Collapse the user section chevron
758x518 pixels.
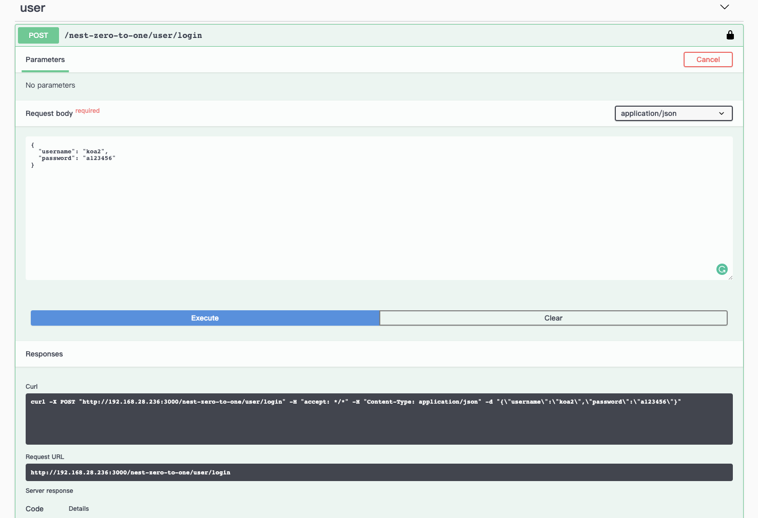(x=724, y=7)
